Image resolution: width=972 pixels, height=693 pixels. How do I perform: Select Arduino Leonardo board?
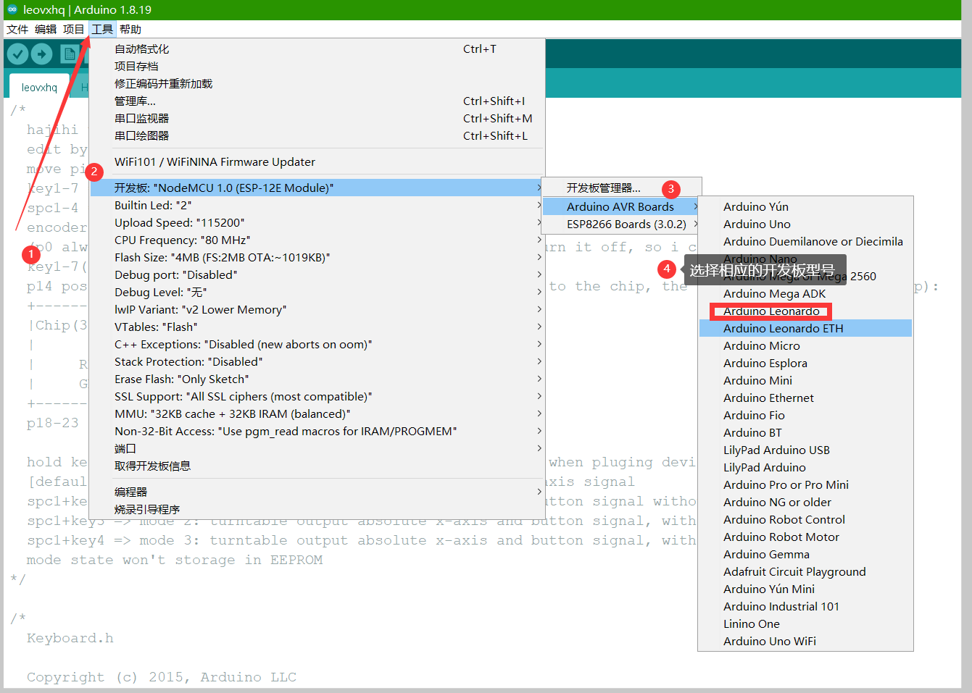coord(805,311)
